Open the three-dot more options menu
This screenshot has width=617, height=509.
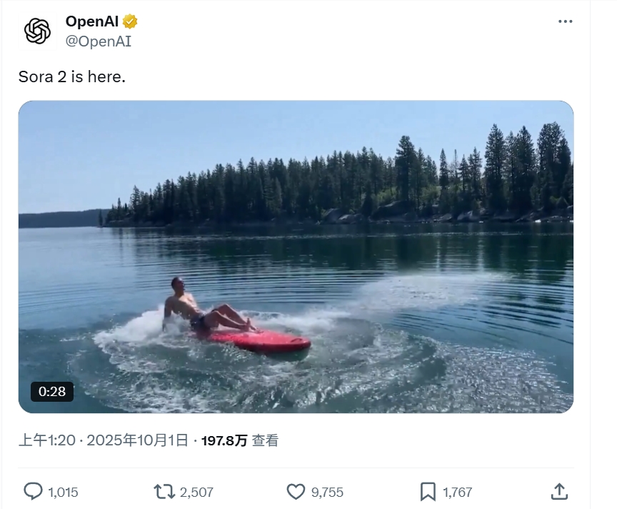pos(565,21)
